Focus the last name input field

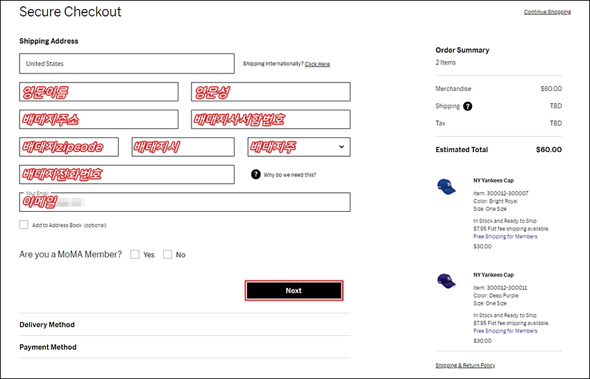[271, 92]
